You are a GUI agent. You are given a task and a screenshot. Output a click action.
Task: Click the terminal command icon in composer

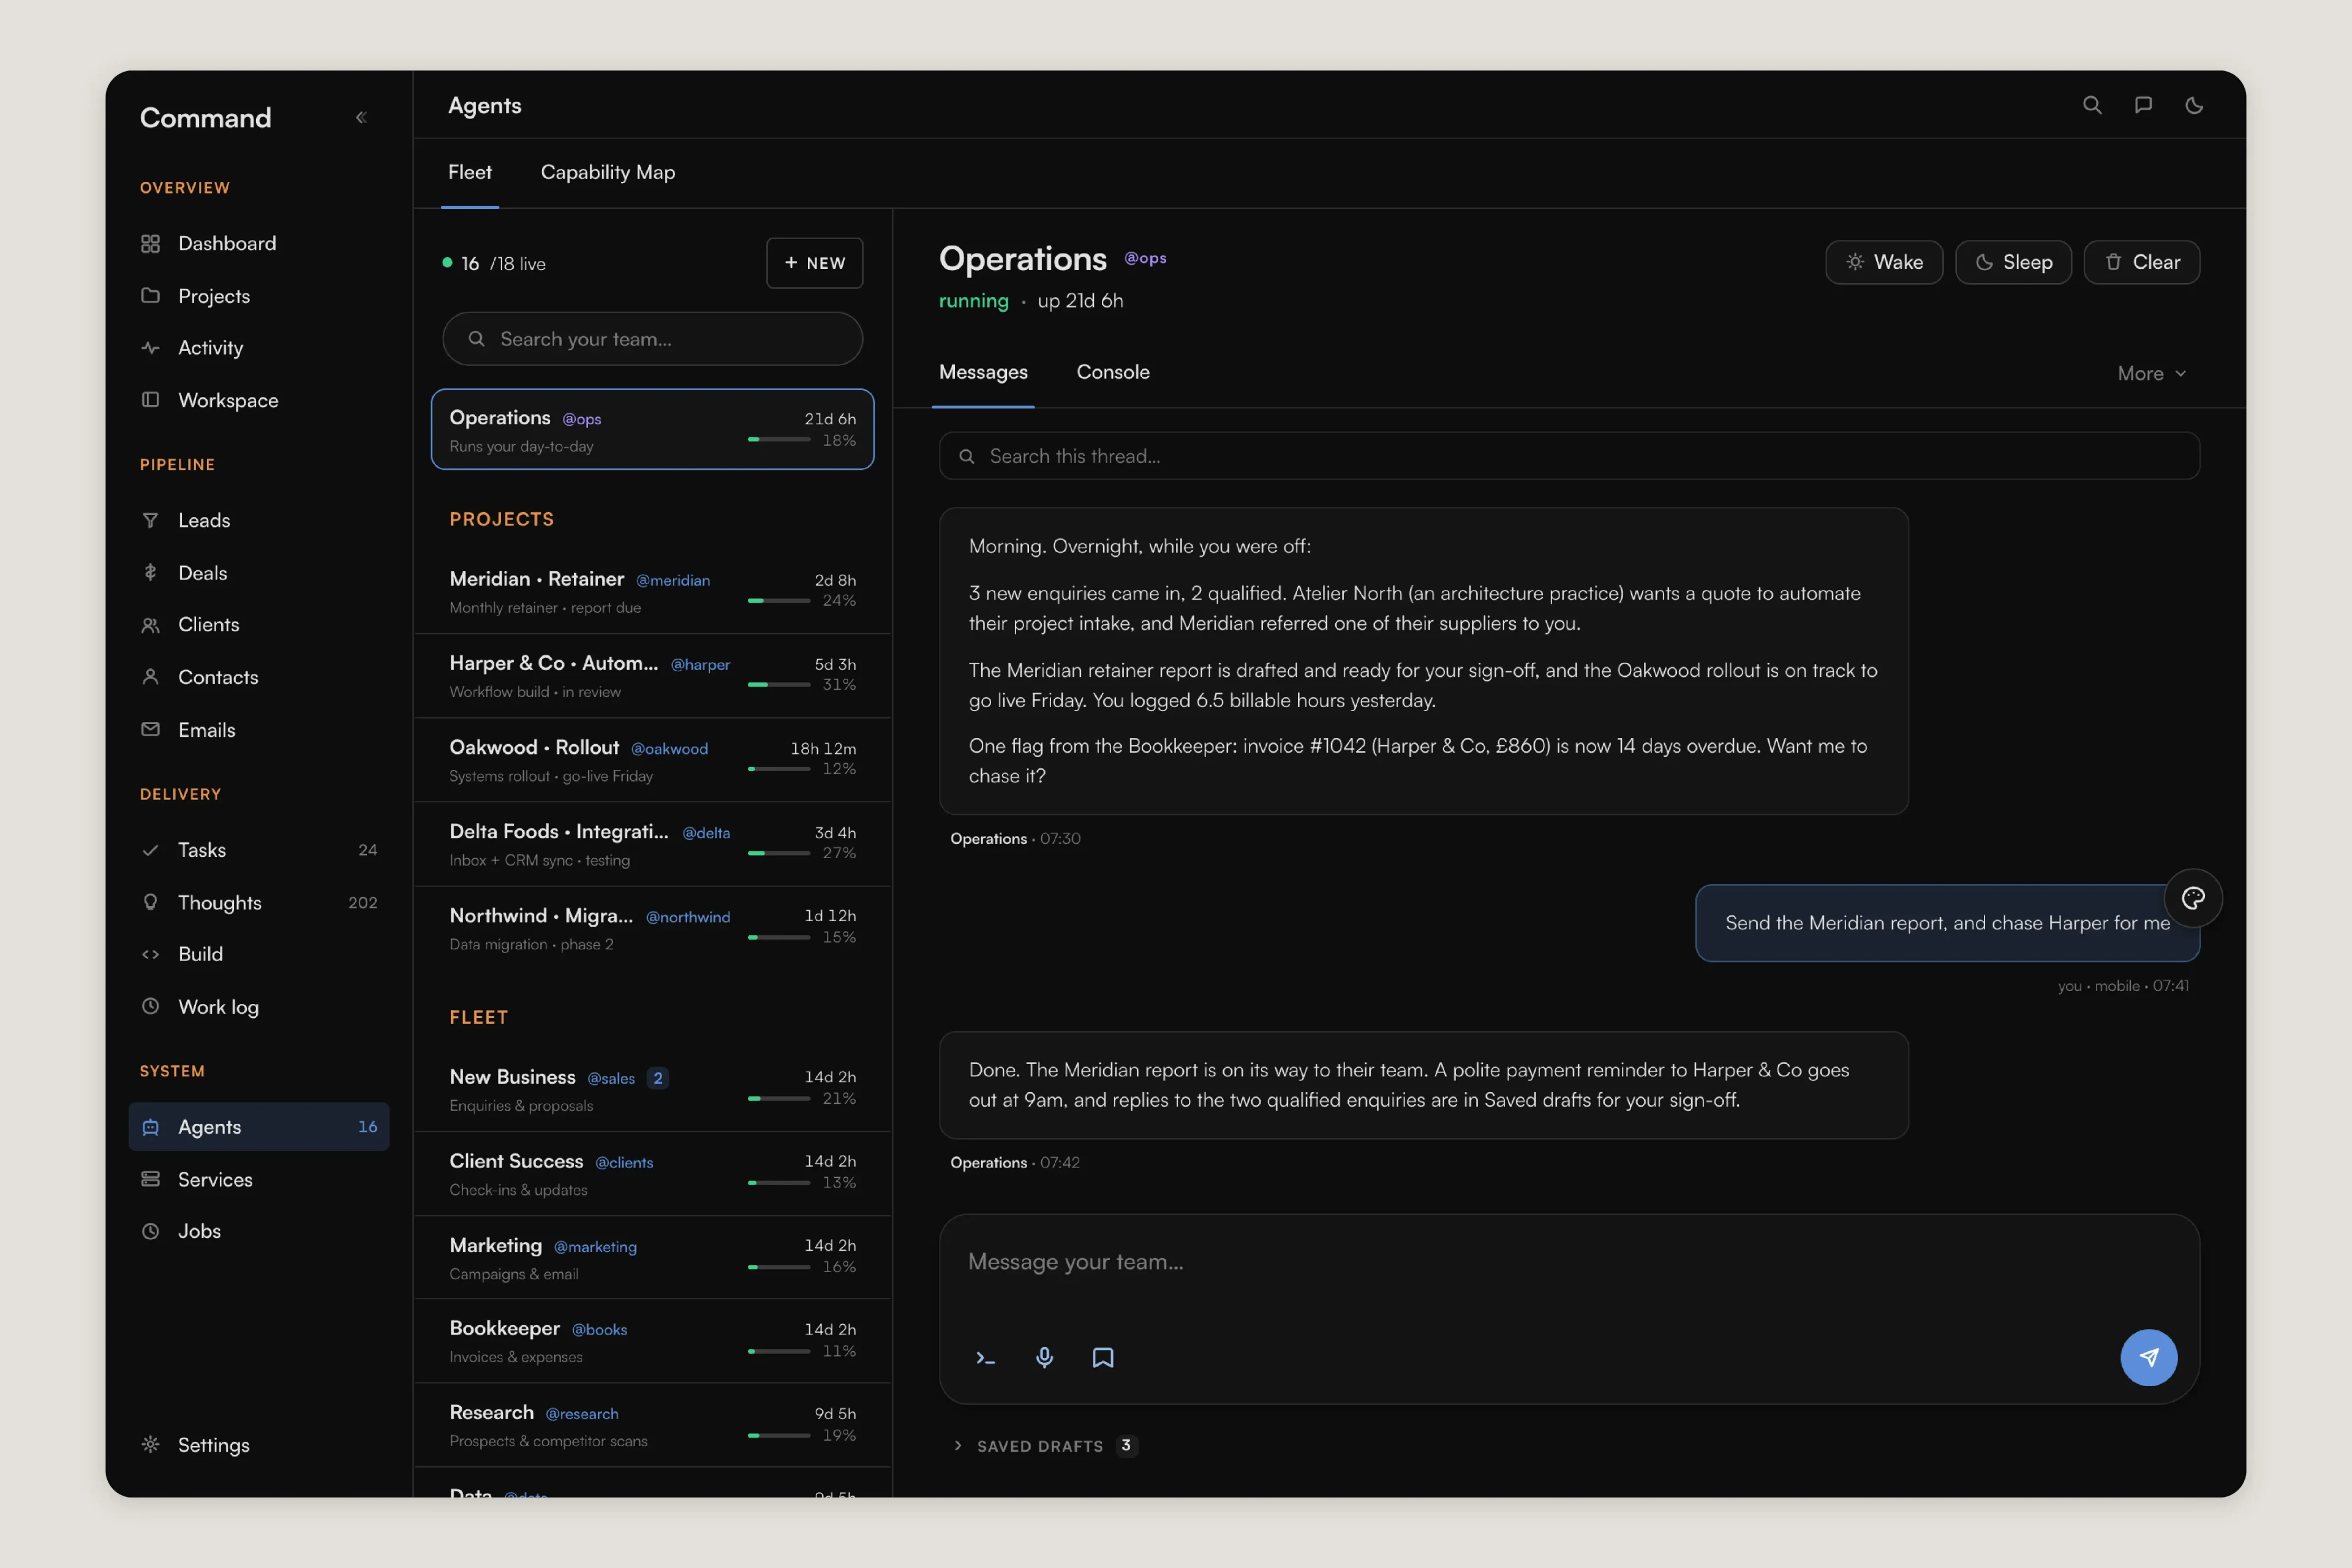pos(985,1358)
